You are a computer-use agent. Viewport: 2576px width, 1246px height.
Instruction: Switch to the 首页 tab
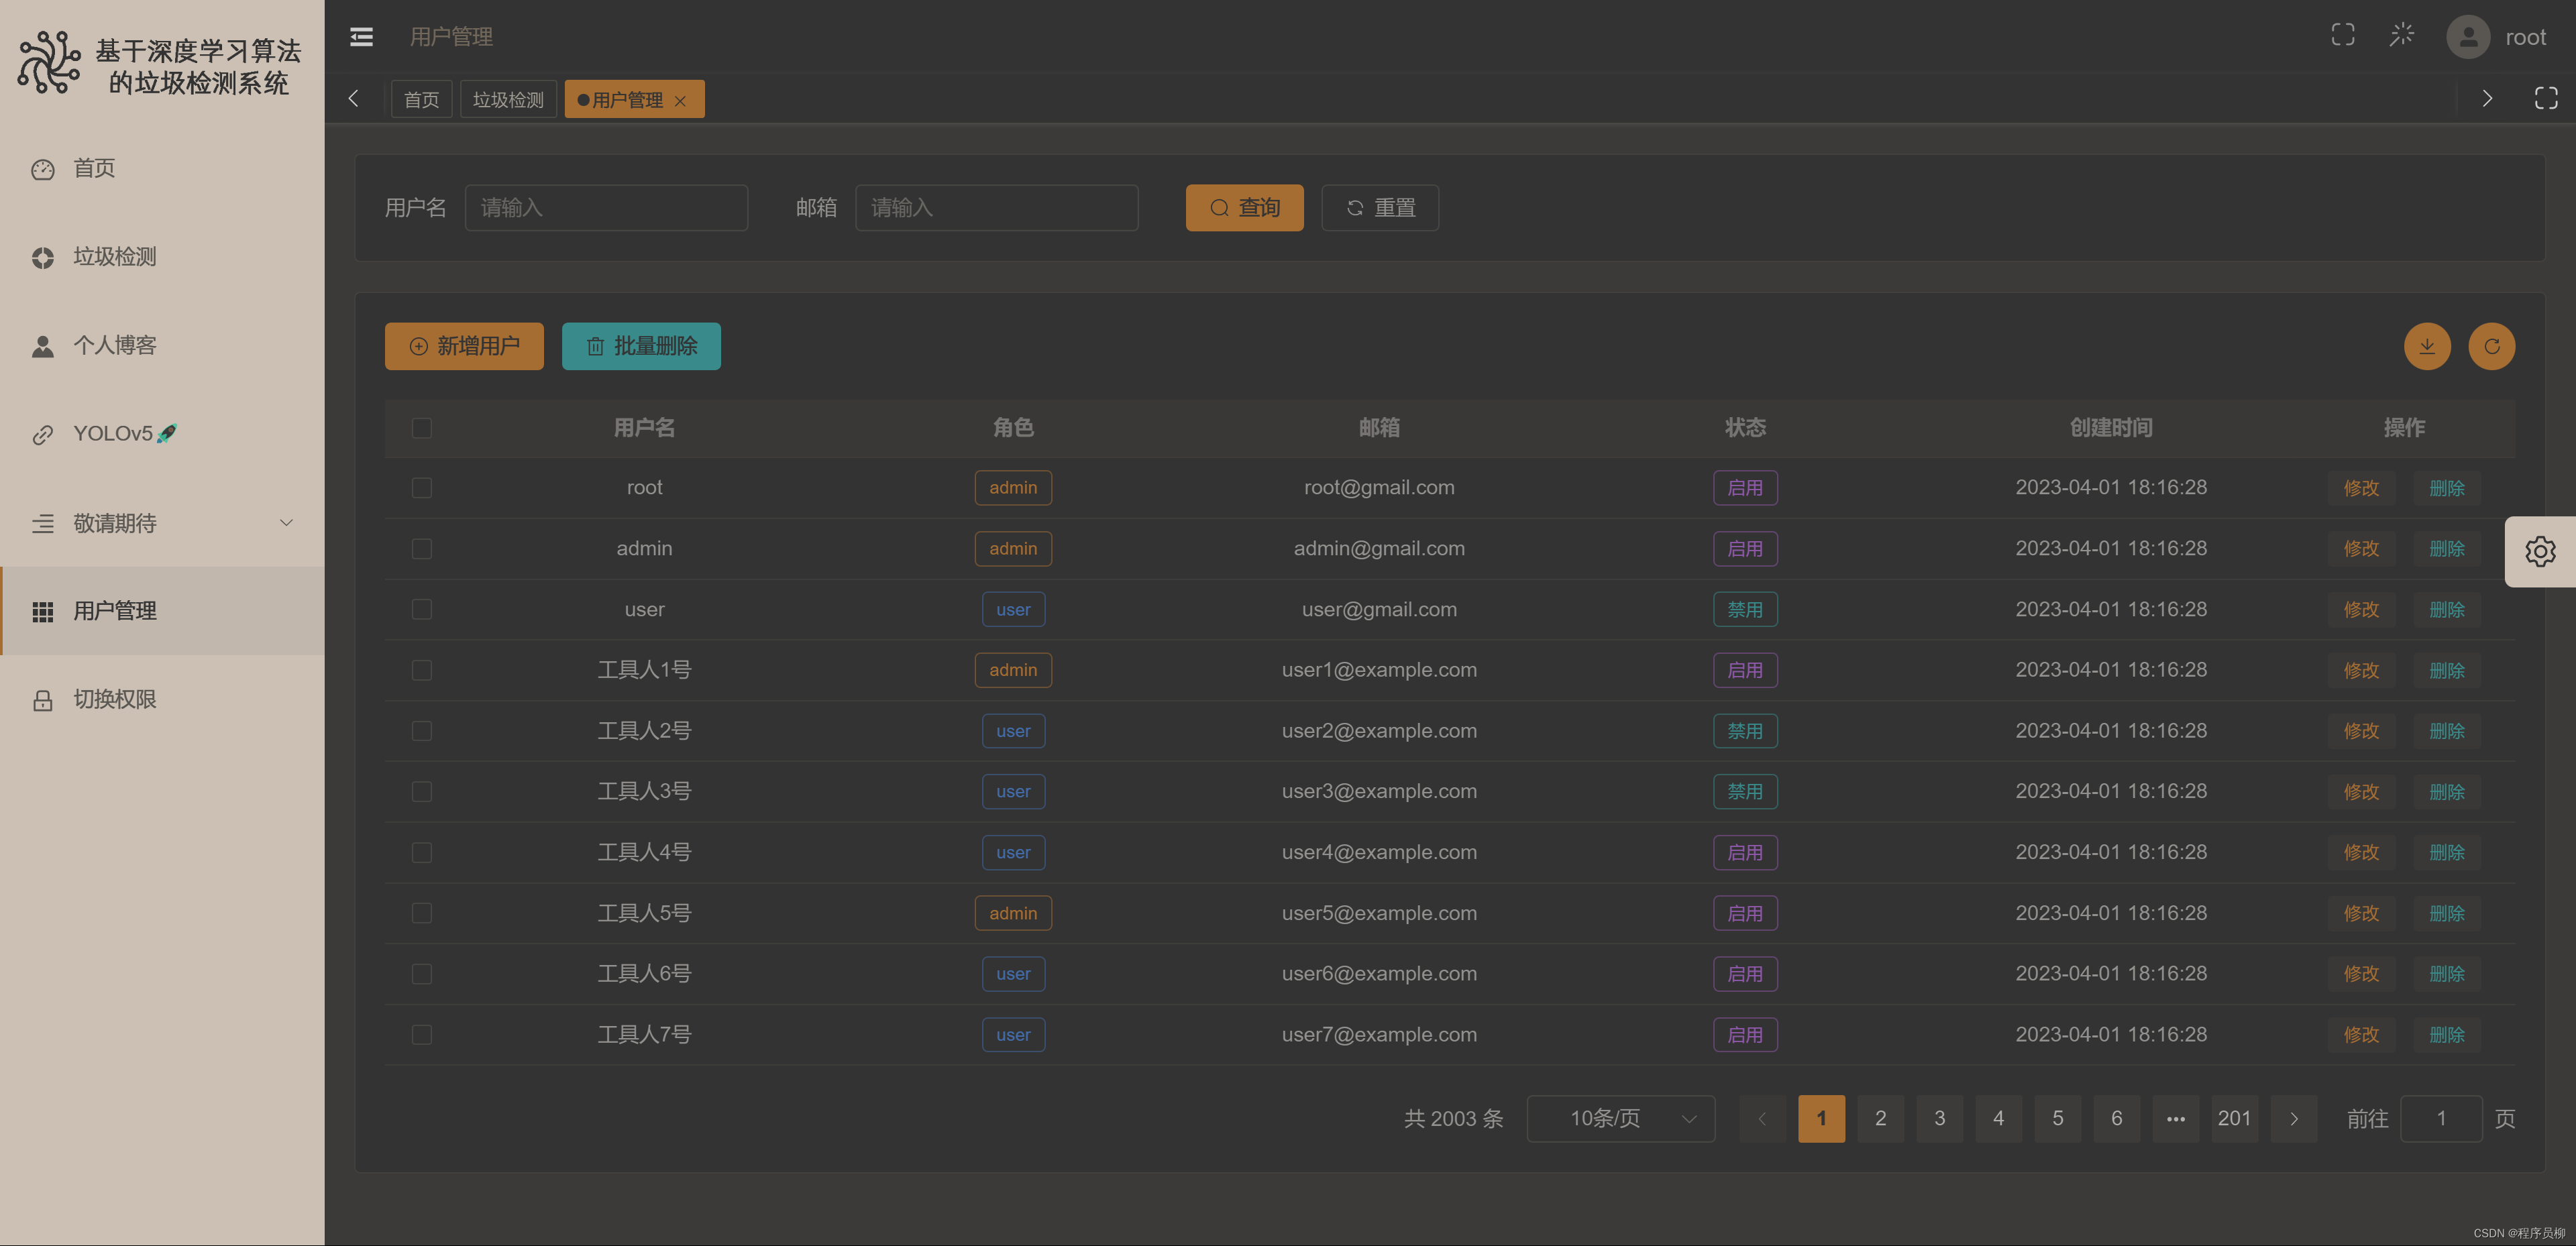pos(421,99)
